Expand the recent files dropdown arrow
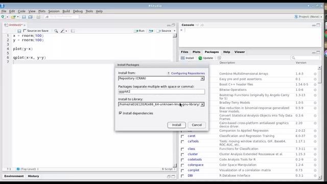 point(18,17)
